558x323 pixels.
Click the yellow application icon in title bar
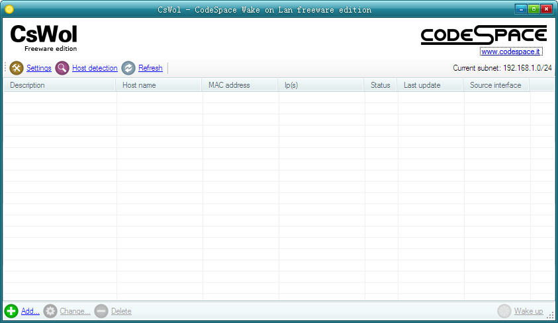pos(9,9)
